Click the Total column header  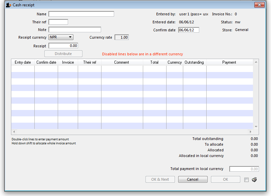click(154, 62)
